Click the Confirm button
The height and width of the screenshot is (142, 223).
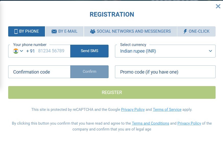(89, 72)
